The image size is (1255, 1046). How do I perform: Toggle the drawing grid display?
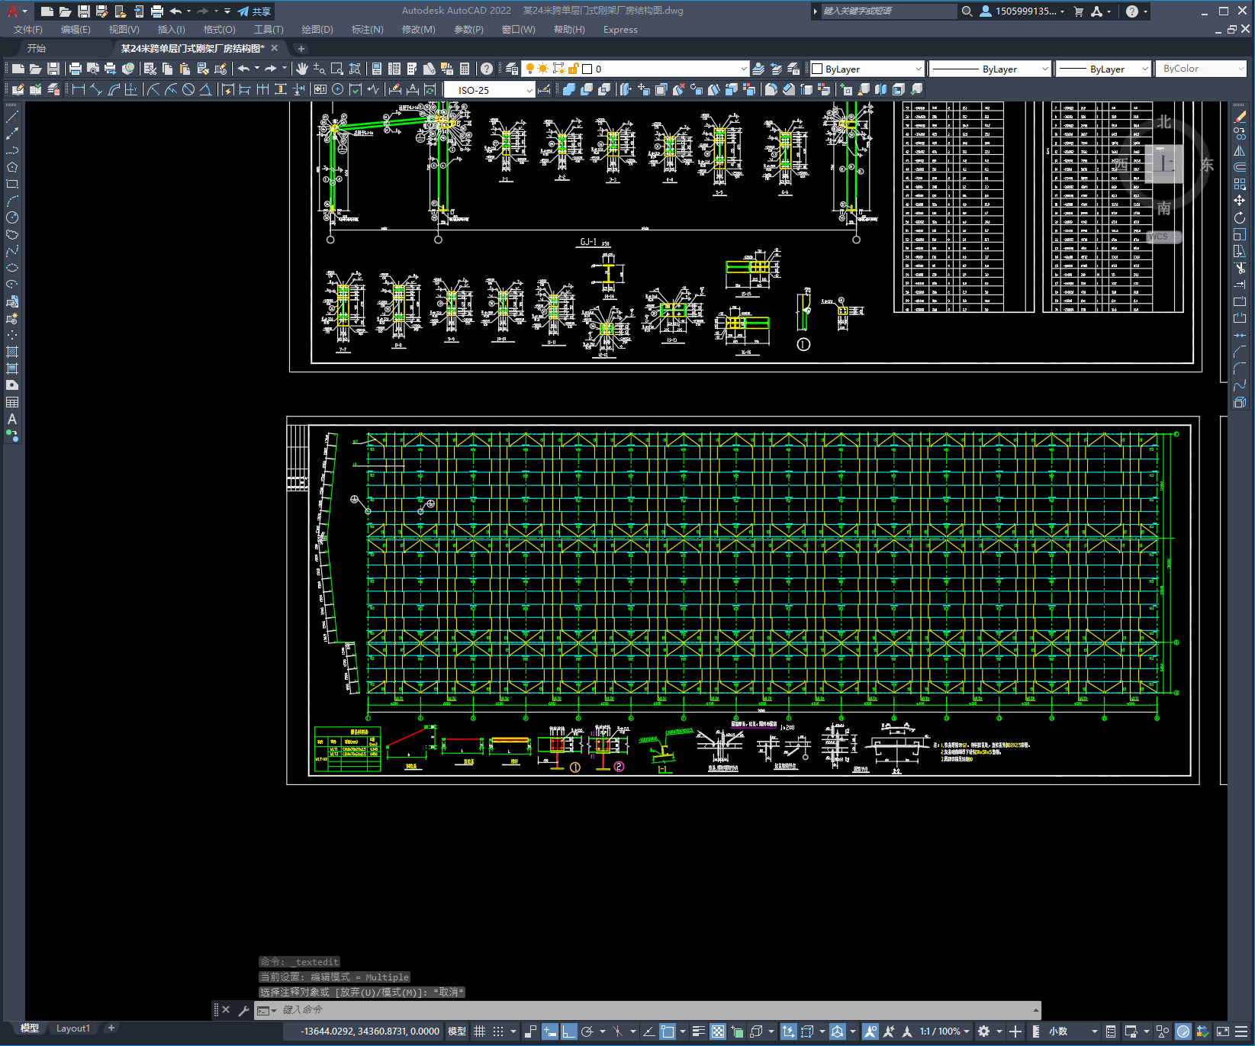coord(479,1032)
